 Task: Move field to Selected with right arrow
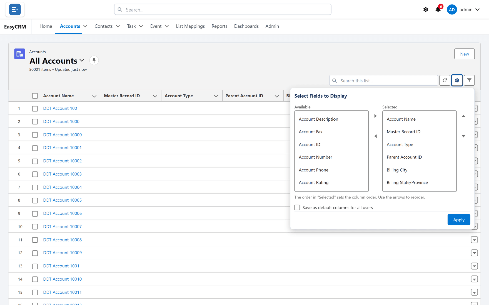[375, 116]
